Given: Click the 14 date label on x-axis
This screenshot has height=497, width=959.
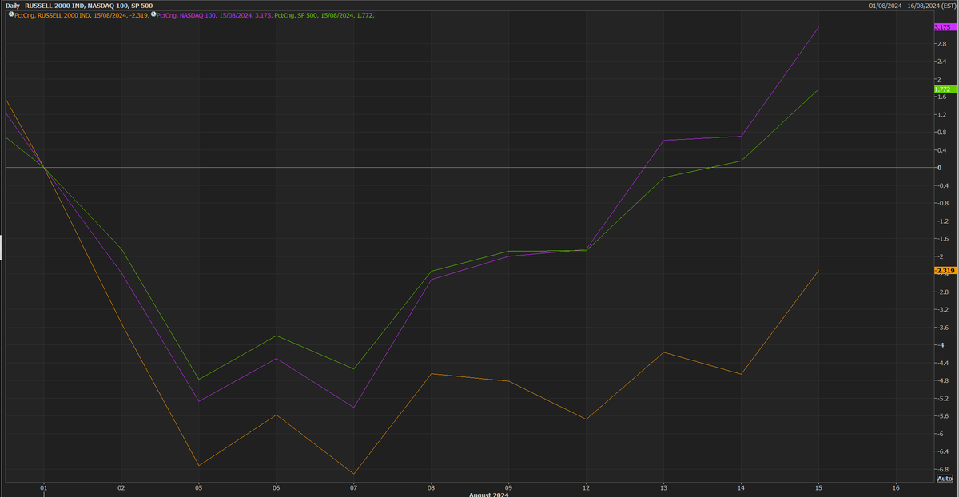Looking at the screenshot, I should 741,487.
